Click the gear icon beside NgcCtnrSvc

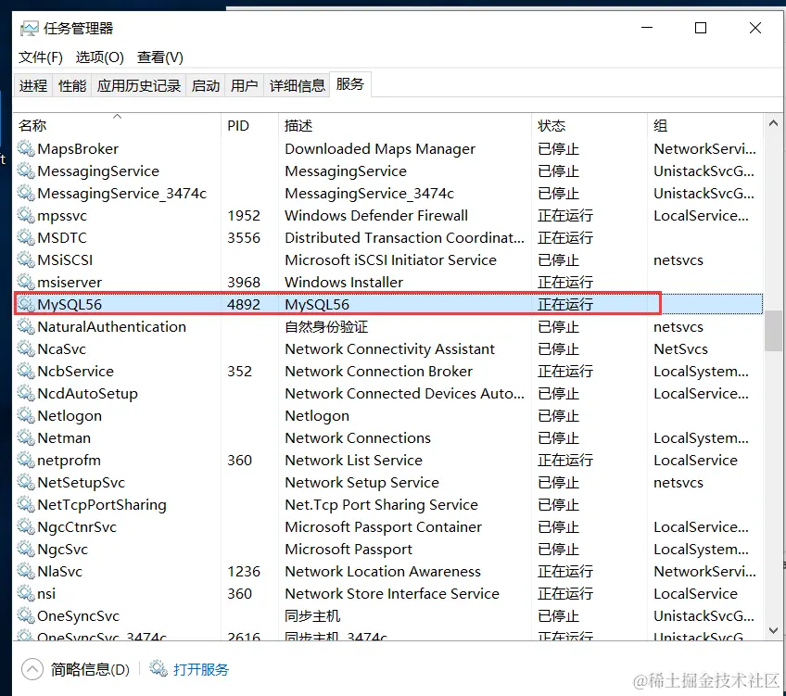coord(26,526)
